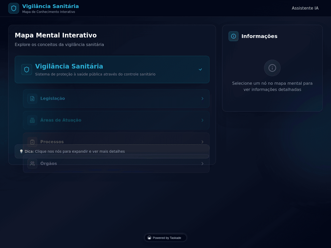The width and height of the screenshot is (331, 248).
Task: Click the Vigilância Sanitária header title
Action: point(50,6)
